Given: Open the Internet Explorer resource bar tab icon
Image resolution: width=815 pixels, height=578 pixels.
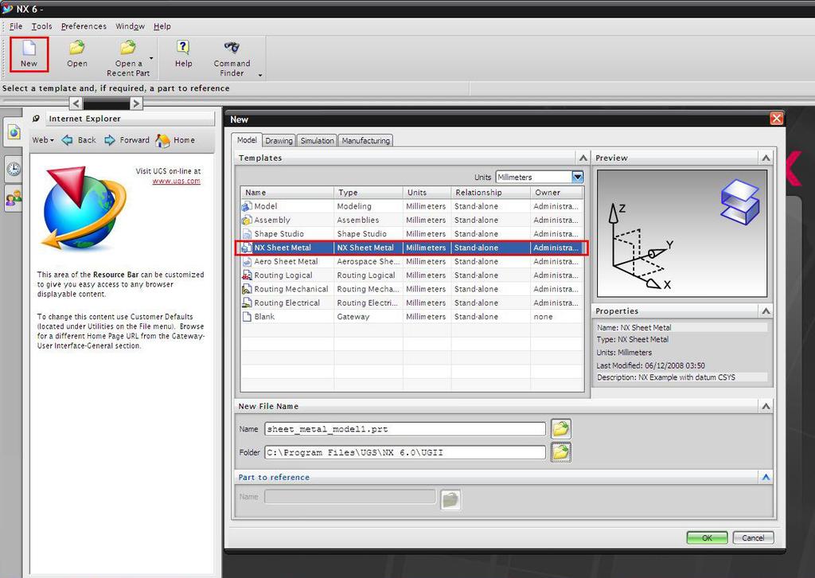Looking at the screenshot, I should point(14,132).
